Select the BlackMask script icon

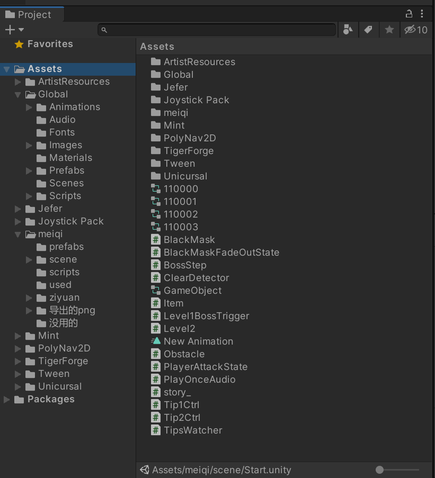[x=156, y=240]
